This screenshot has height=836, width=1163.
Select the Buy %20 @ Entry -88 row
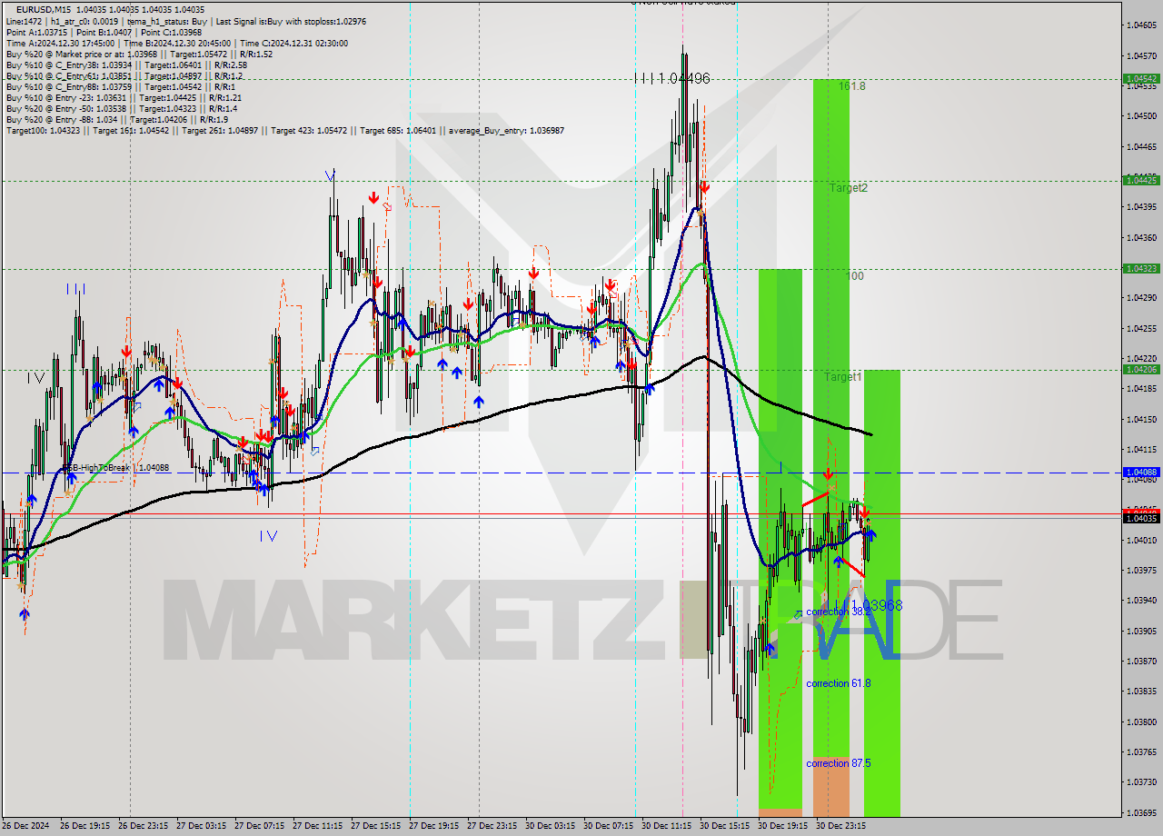coord(116,119)
